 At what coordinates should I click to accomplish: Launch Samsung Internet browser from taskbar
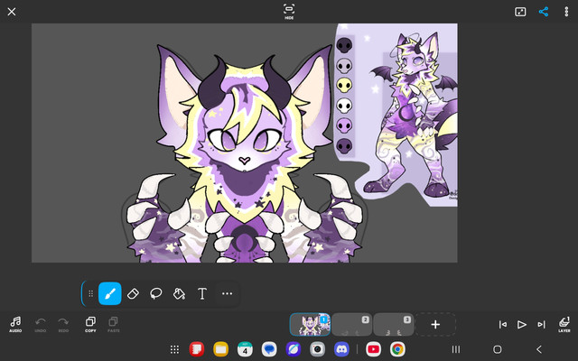tap(294, 349)
